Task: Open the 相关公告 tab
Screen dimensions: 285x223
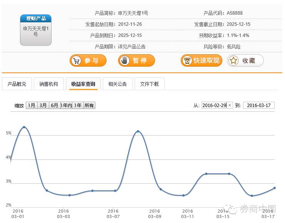Action: pyautogui.click(x=118, y=84)
